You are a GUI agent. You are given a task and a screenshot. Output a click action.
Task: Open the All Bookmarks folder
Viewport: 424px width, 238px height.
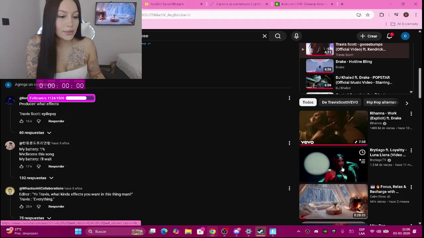(x=404, y=24)
